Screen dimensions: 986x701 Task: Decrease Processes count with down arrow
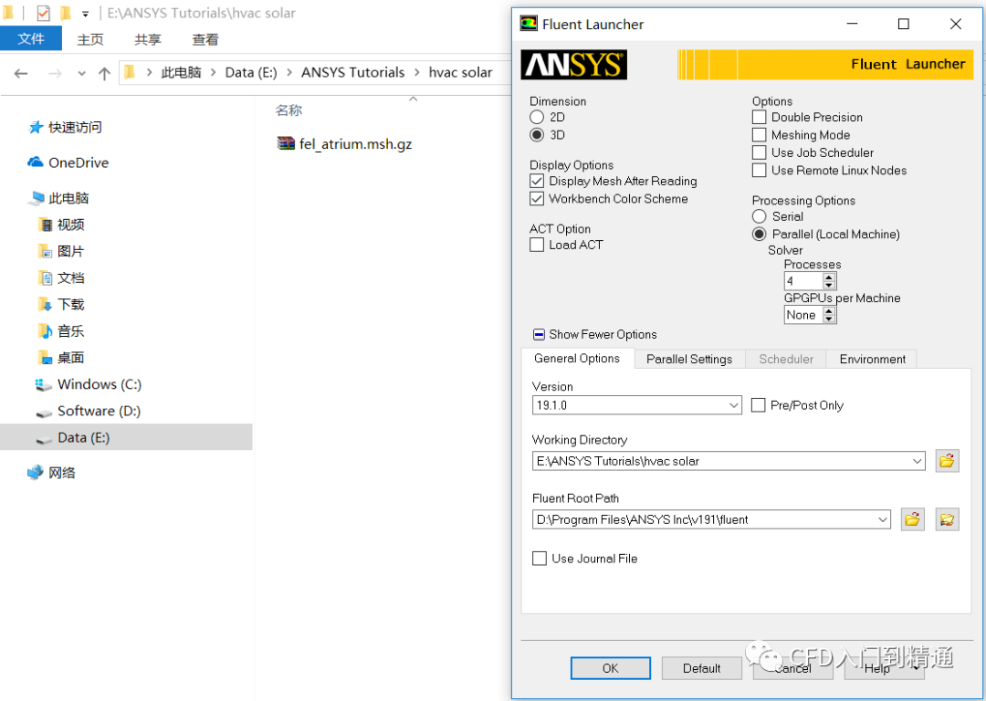tap(829, 285)
